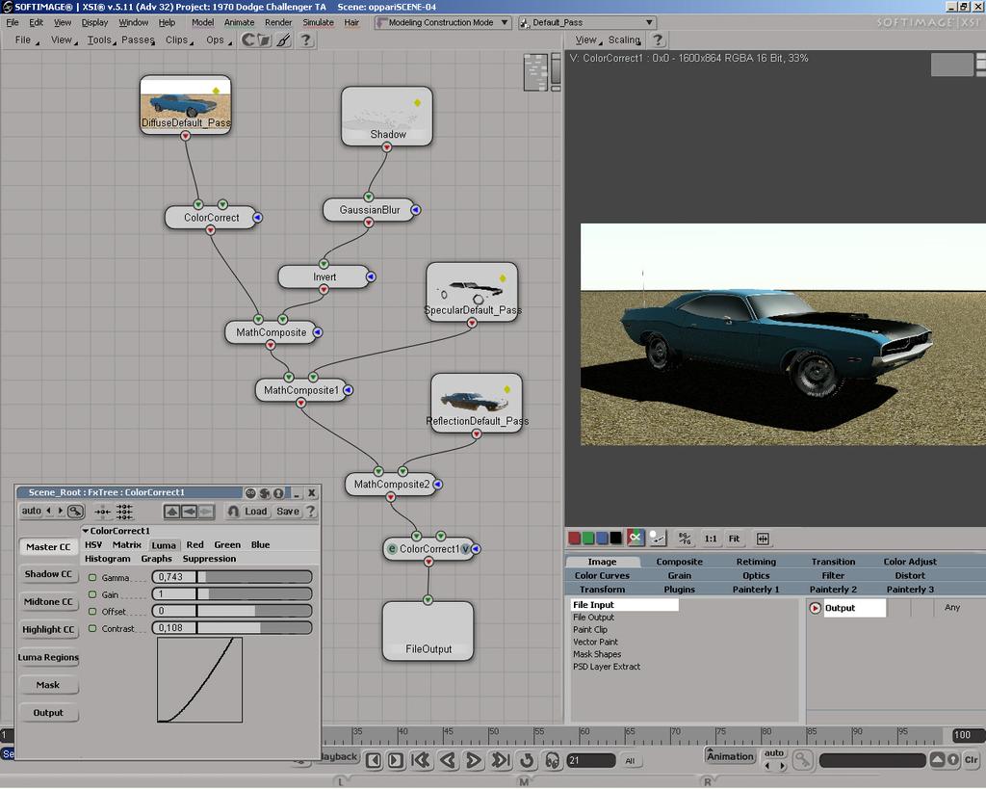Click the split-view icon in viewer toolbar

[x=763, y=539]
